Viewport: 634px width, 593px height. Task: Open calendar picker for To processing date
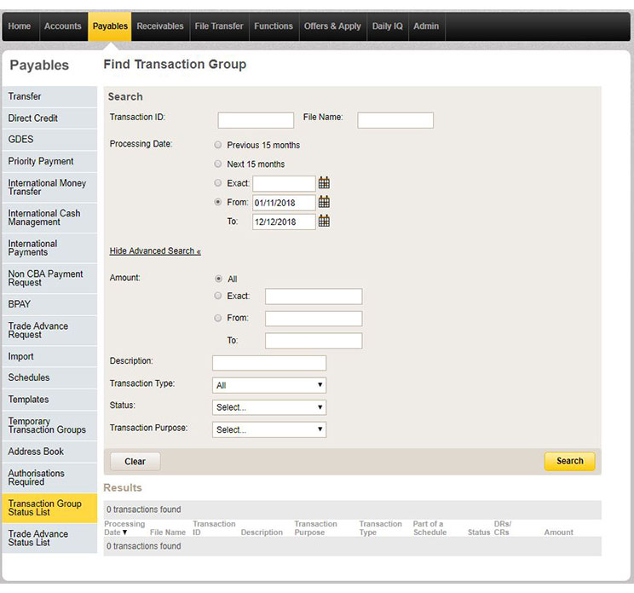pos(324,221)
